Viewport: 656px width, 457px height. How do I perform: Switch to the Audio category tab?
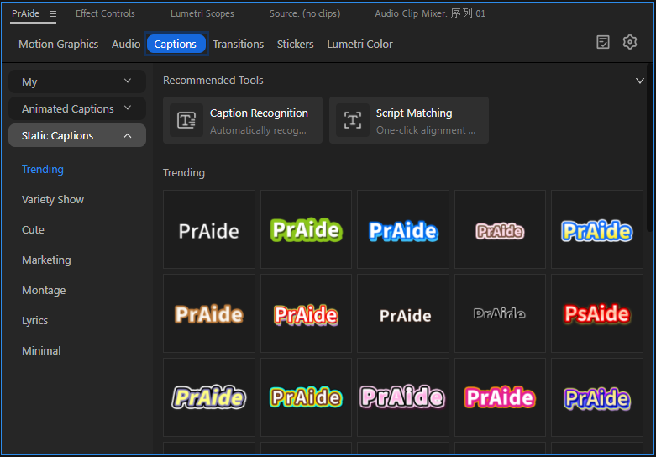point(126,44)
